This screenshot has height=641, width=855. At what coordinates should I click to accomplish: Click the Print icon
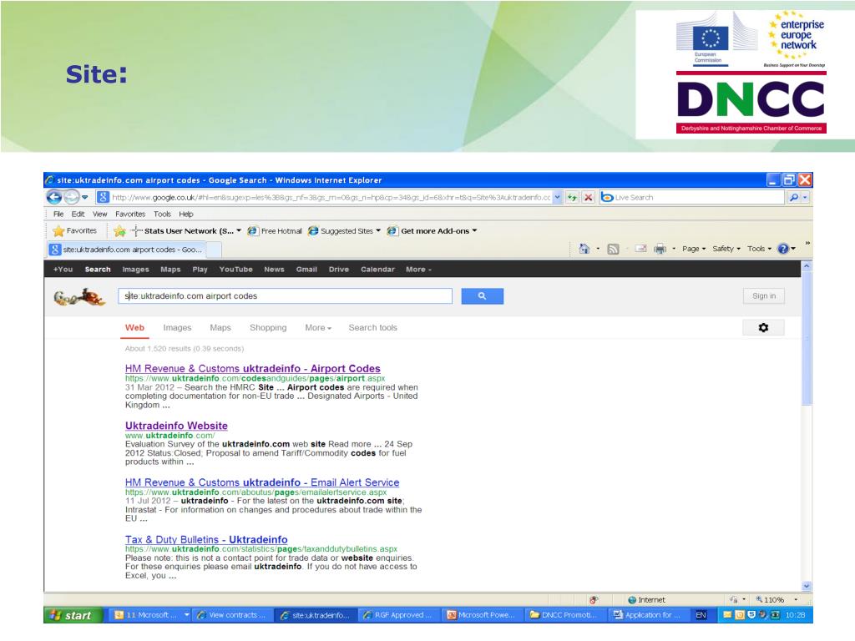660,249
